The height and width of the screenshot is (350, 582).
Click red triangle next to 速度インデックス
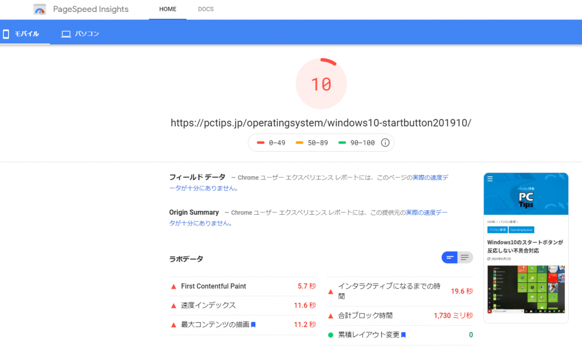coord(173,306)
